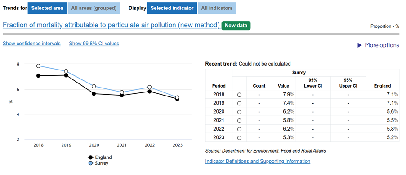Switch display to 'All indicators'

tap(217, 8)
